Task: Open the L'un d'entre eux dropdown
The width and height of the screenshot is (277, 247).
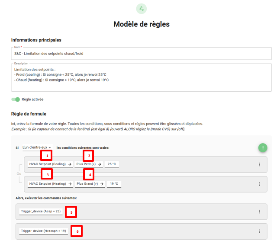Action: pos(37,148)
